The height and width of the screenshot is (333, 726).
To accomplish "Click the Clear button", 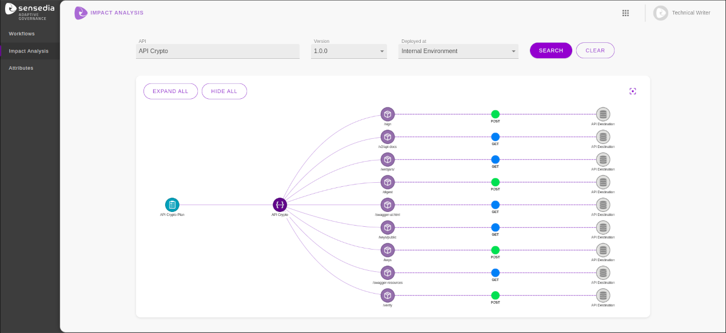I will click(x=595, y=50).
